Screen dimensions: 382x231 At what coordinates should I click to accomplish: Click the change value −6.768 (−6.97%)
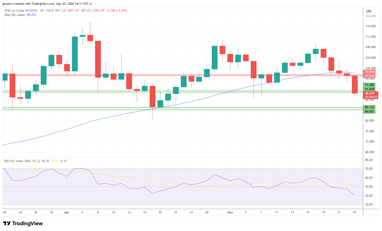(x=117, y=11)
